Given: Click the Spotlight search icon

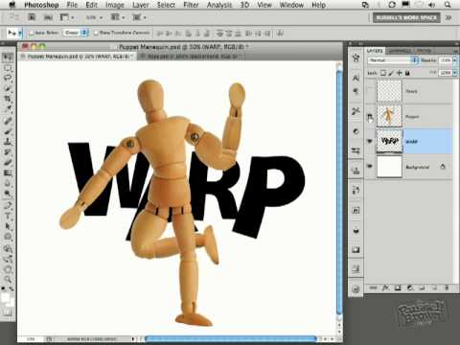Looking at the screenshot, I should click(448, 5).
